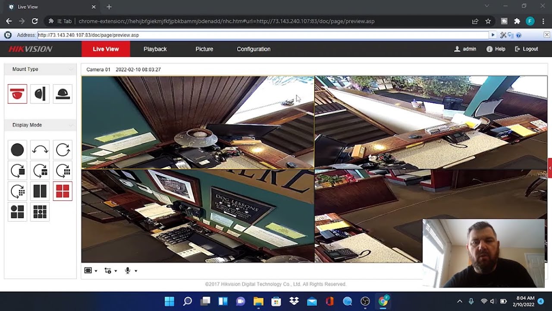Select the bottom-left camera view pane
The width and height of the screenshot is (552, 311).
coord(198,216)
